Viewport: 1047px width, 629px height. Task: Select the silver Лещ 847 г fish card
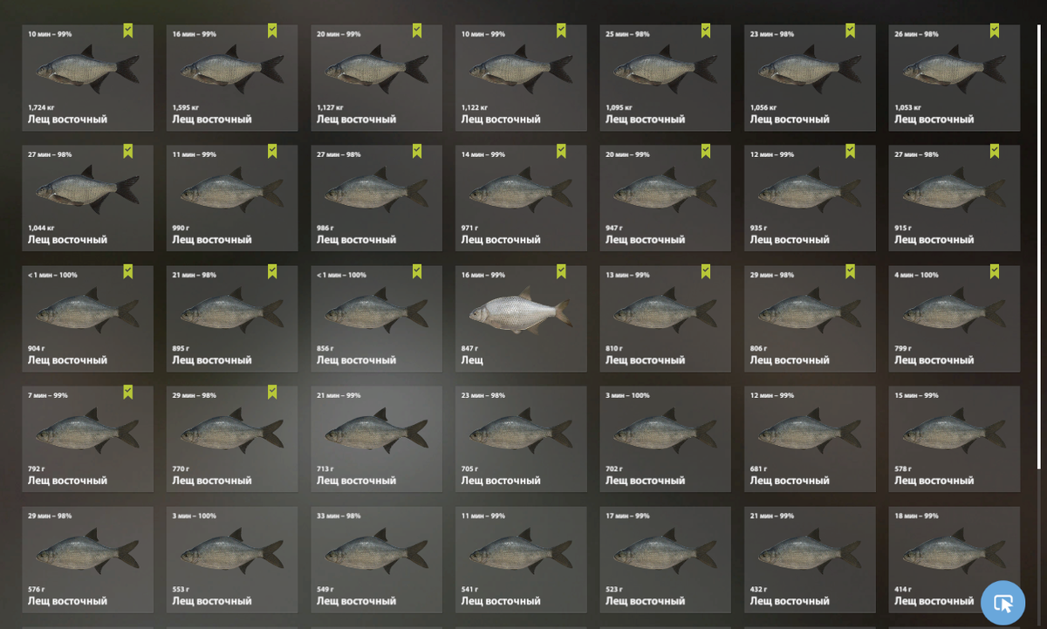click(521, 318)
